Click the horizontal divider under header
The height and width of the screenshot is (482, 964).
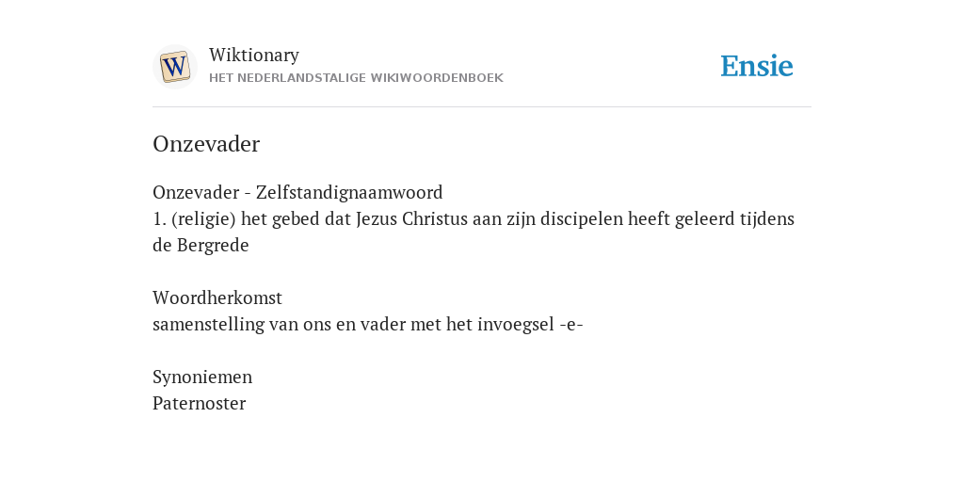pyautogui.click(x=482, y=107)
